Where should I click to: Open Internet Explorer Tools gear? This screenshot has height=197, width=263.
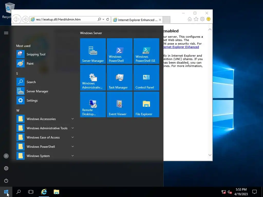(202, 19)
